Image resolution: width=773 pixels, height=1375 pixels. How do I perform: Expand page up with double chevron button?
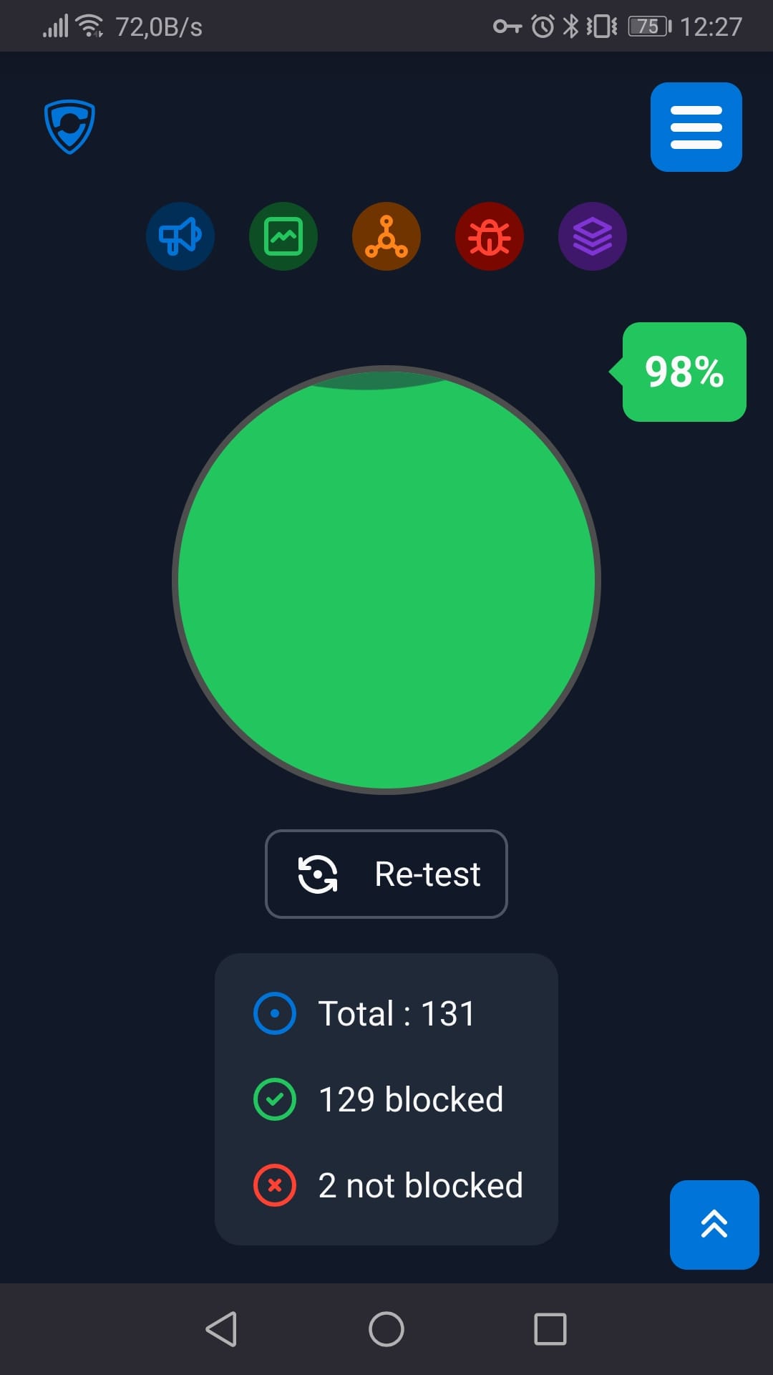[x=714, y=1225]
